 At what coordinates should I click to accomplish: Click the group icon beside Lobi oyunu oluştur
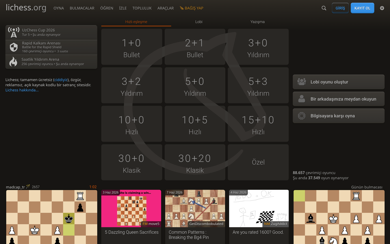[x=301, y=82]
